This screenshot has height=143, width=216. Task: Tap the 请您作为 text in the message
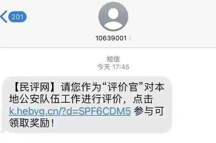pos(81,87)
